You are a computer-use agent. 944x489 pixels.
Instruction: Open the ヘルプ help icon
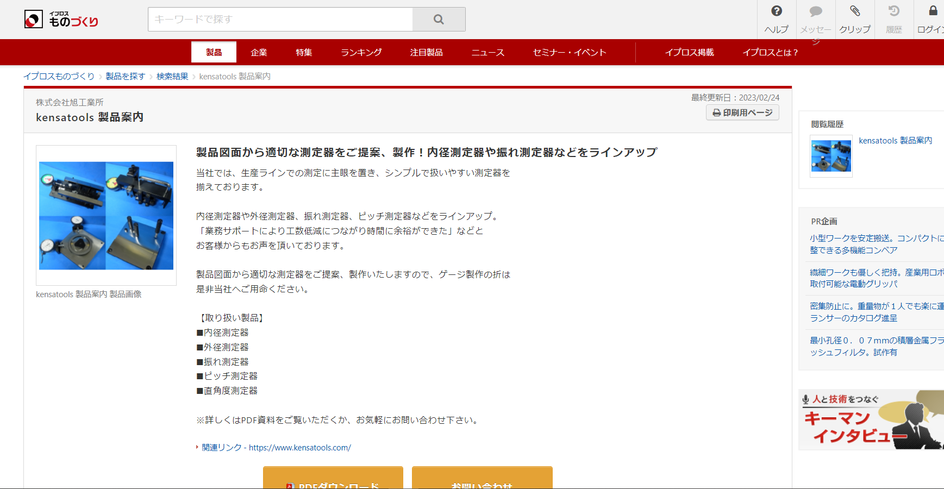777,20
